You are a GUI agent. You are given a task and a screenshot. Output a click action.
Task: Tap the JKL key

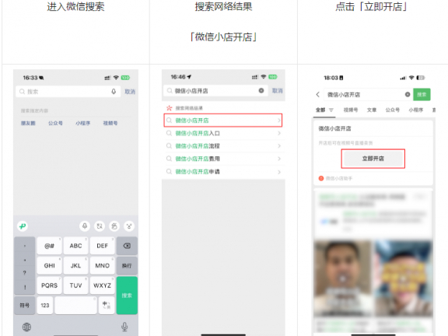pos(75,266)
